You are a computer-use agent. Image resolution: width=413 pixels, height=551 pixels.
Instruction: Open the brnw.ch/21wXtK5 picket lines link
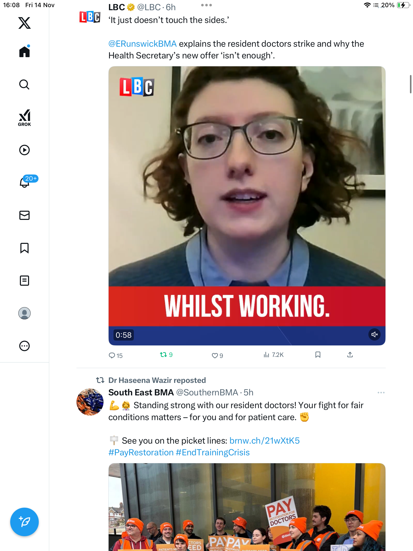(x=264, y=441)
